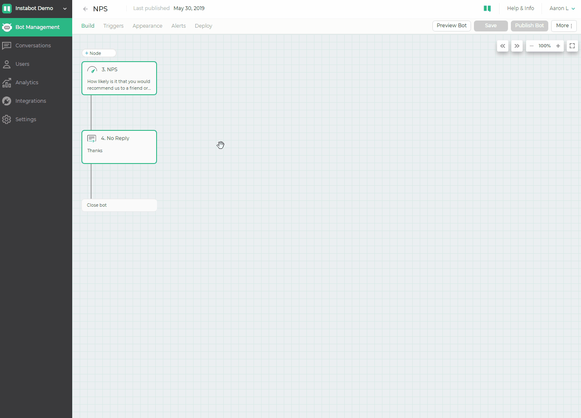This screenshot has height=418, width=581.
Task: Click the double-left arrow collapse icon
Action: coord(502,46)
